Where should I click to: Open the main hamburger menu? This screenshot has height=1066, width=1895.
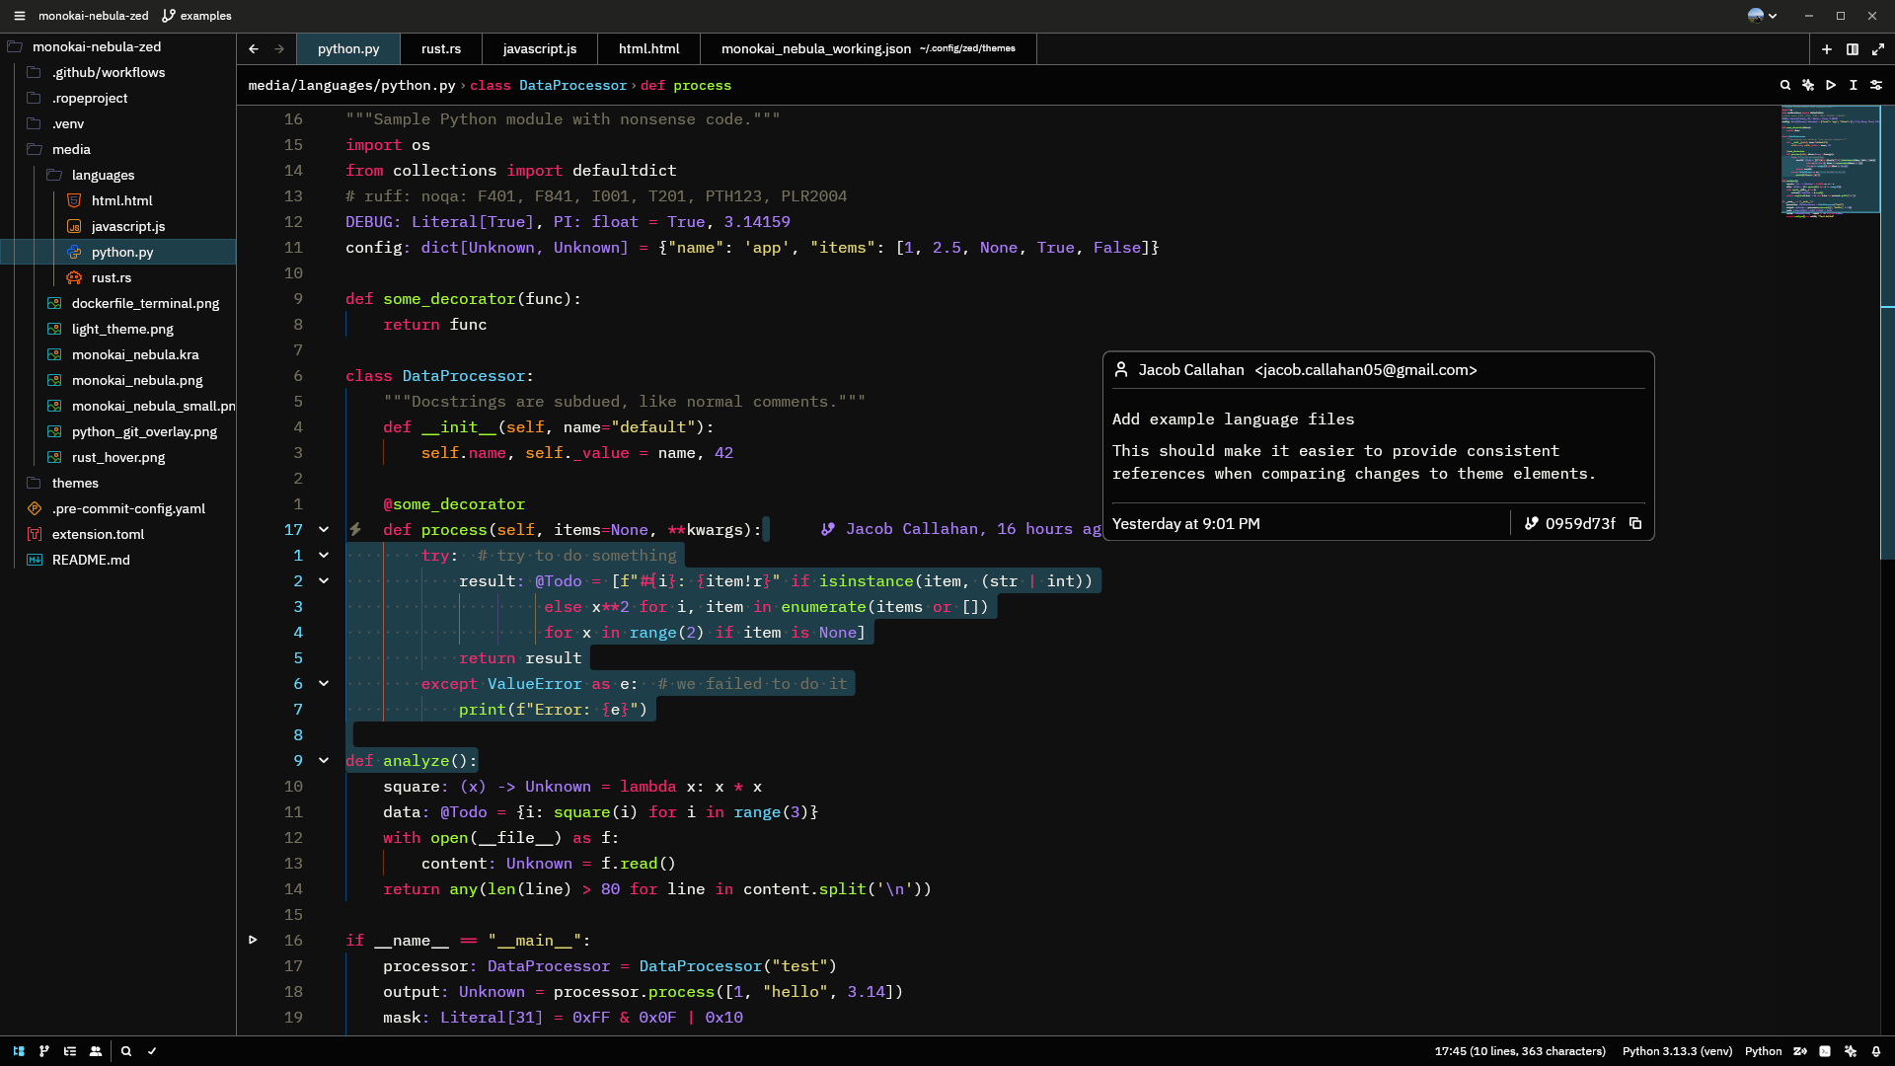coord(19,16)
